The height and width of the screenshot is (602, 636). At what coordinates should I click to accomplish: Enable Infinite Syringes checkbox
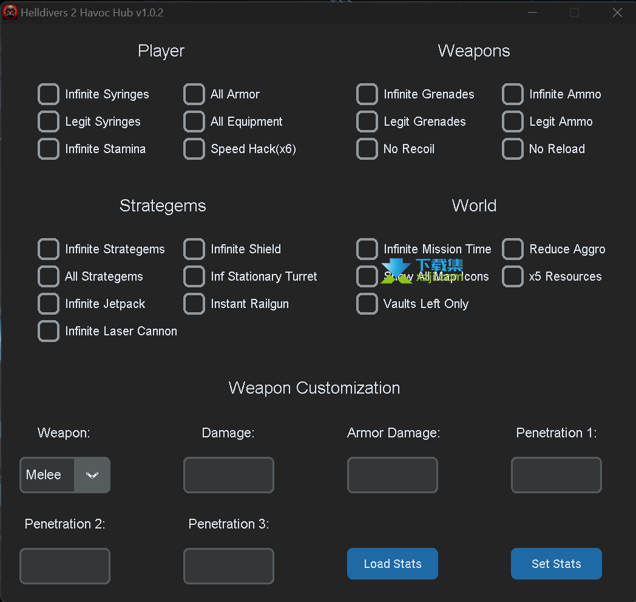coord(49,94)
